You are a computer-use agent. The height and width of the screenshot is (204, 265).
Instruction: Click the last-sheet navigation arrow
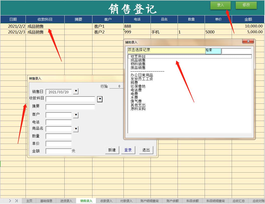[x=16, y=201]
